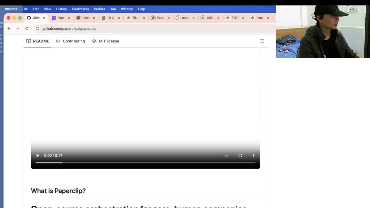Close the Tiêu browser tab

pyautogui.click(x=144, y=18)
